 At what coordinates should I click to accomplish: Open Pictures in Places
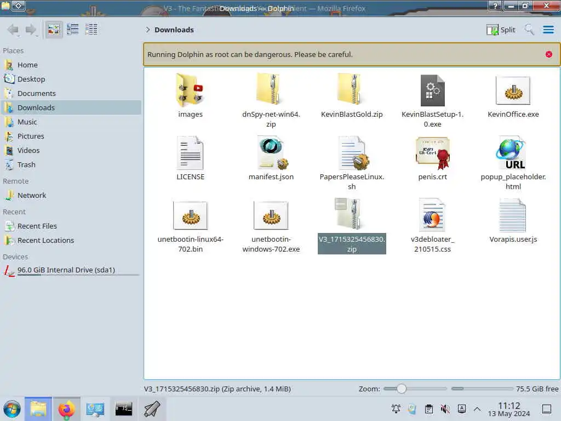pos(71,136)
